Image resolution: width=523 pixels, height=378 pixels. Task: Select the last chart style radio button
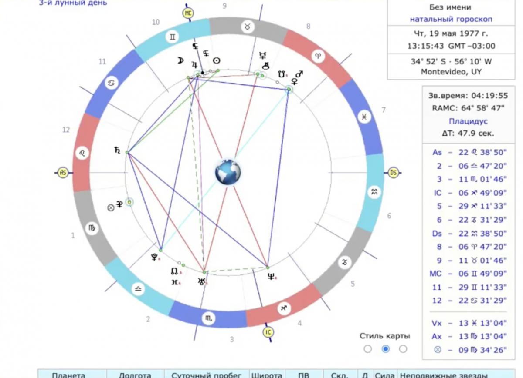(x=403, y=349)
